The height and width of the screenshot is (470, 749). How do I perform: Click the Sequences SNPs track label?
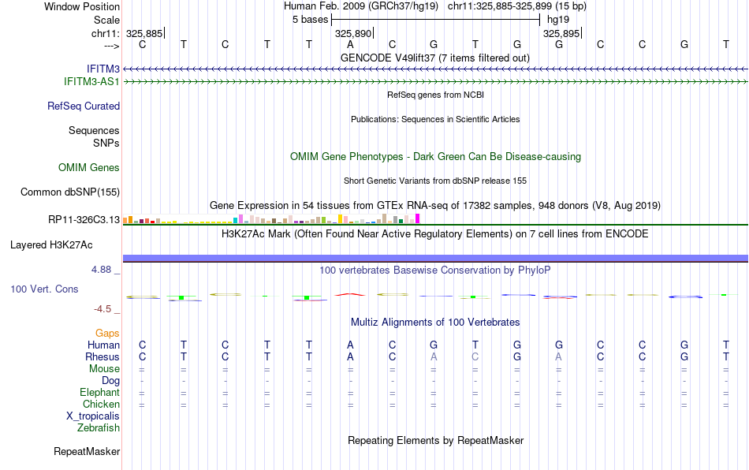coord(94,136)
